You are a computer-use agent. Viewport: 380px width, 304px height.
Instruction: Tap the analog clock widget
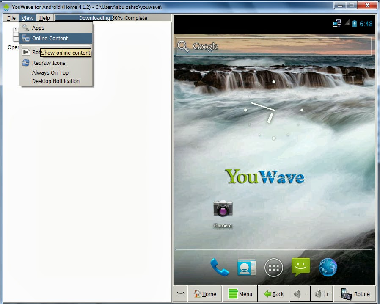click(x=274, y=110)
